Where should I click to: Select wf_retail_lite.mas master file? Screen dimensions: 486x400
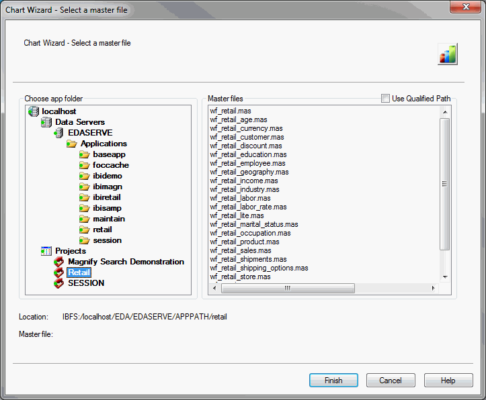click(x=237, y=215)
